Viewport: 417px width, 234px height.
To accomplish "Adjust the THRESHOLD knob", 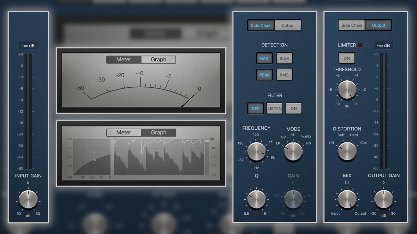I will click(347, 91).
